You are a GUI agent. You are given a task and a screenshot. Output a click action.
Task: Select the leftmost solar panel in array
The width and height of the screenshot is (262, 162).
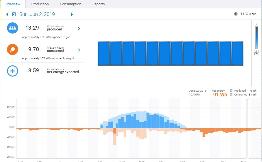(104, 53)
